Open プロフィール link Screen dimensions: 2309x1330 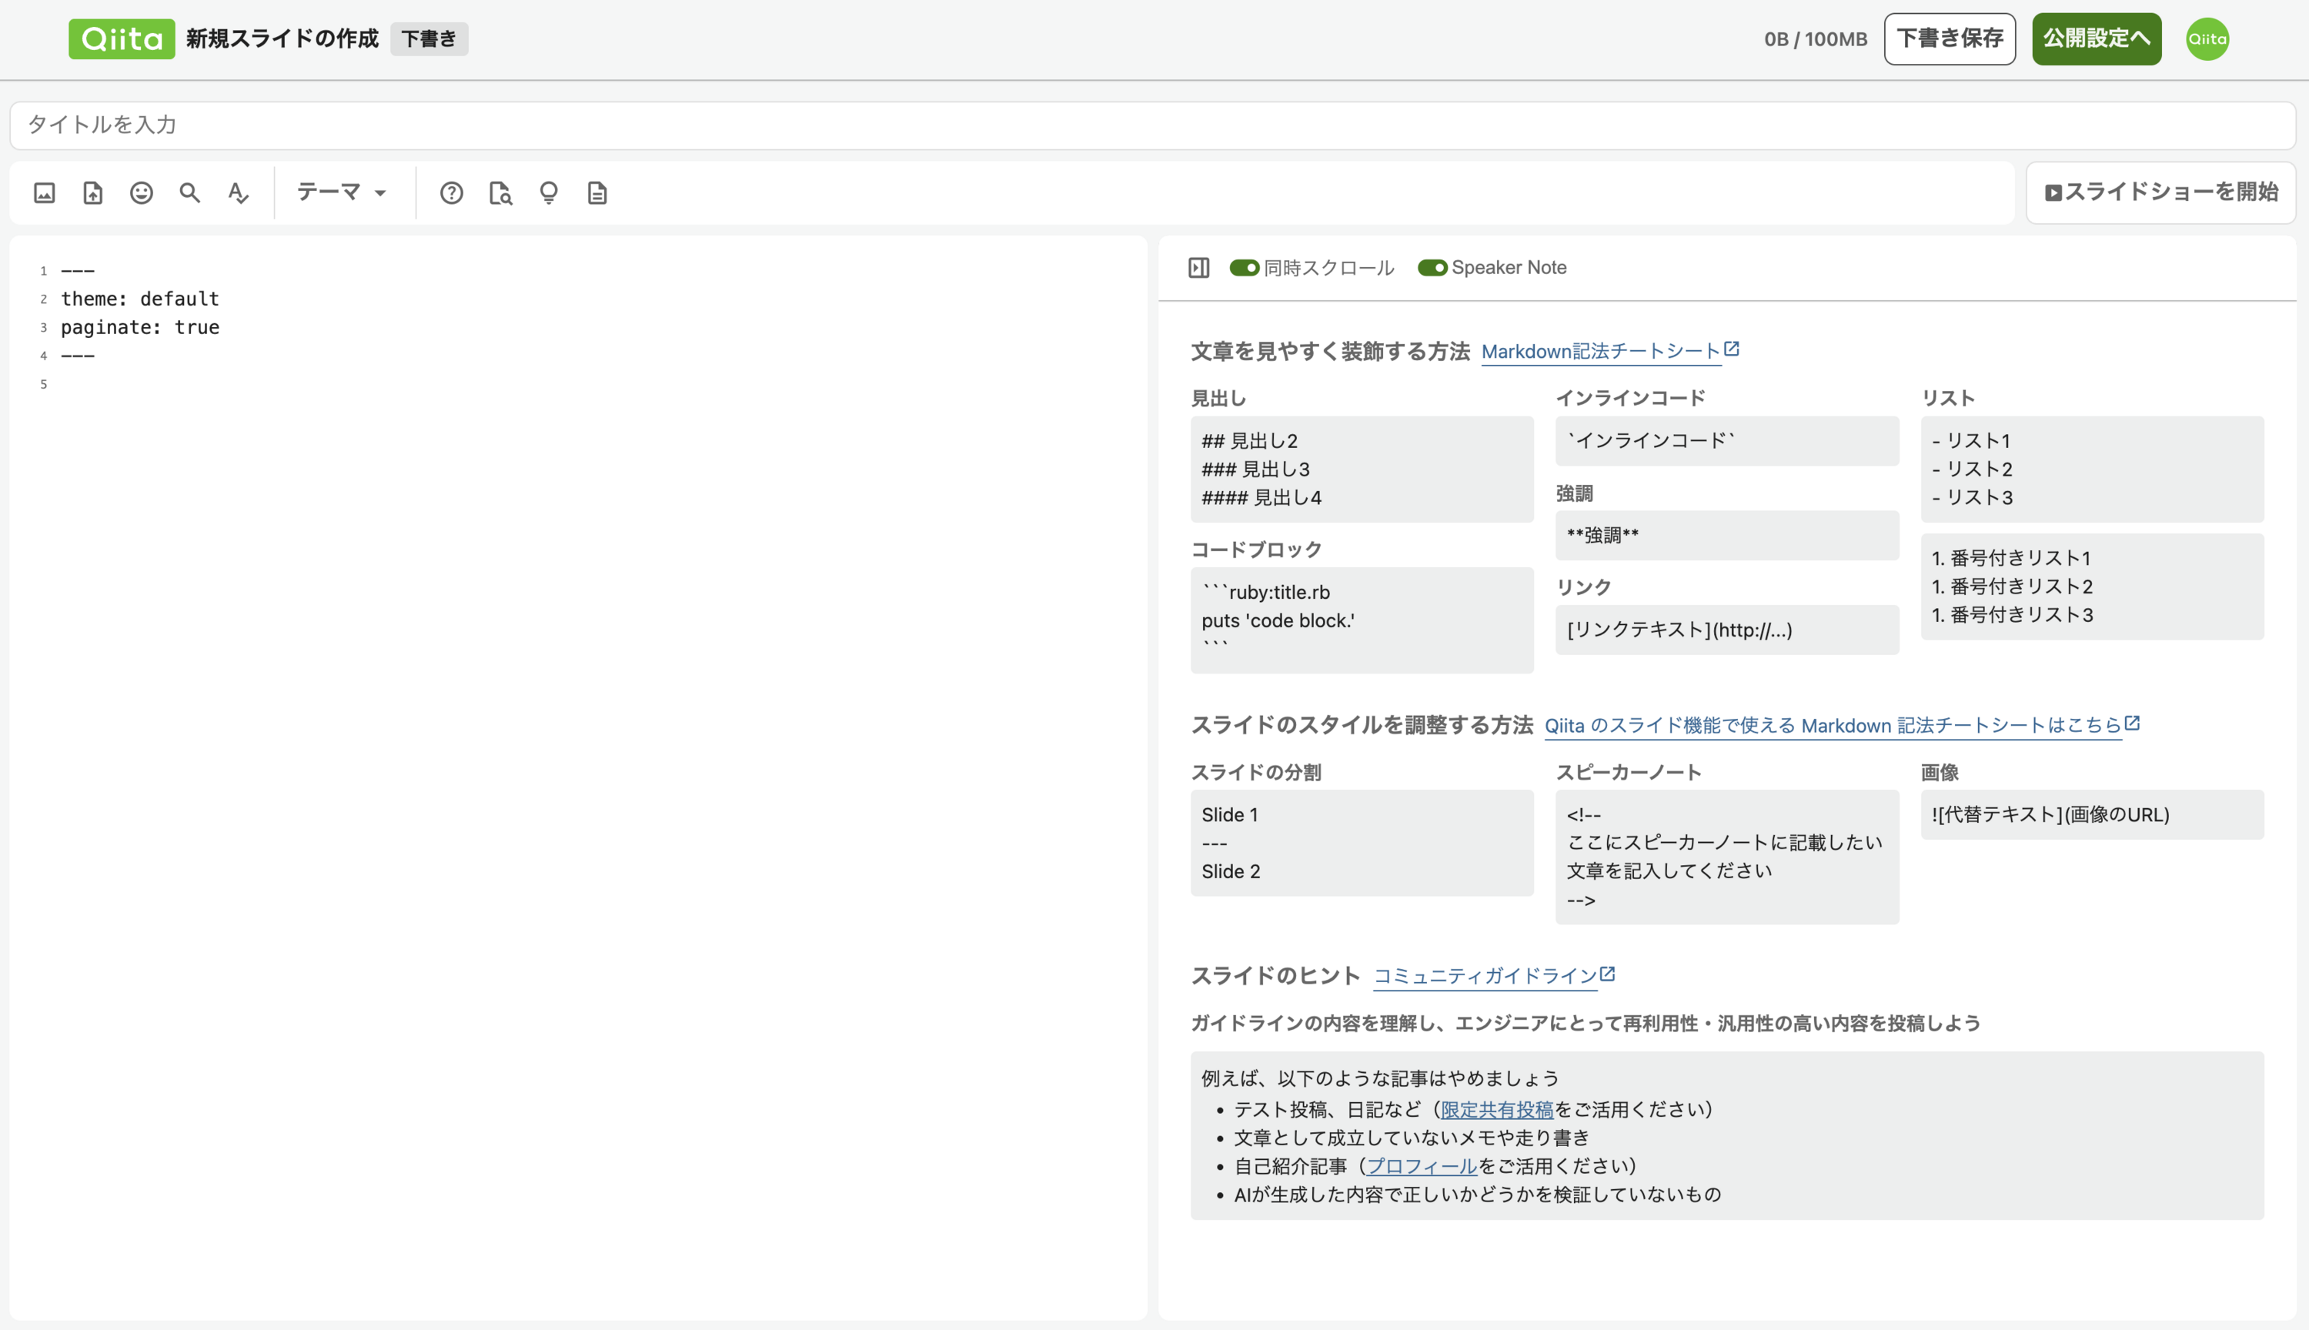[x=1422, y=1167]
